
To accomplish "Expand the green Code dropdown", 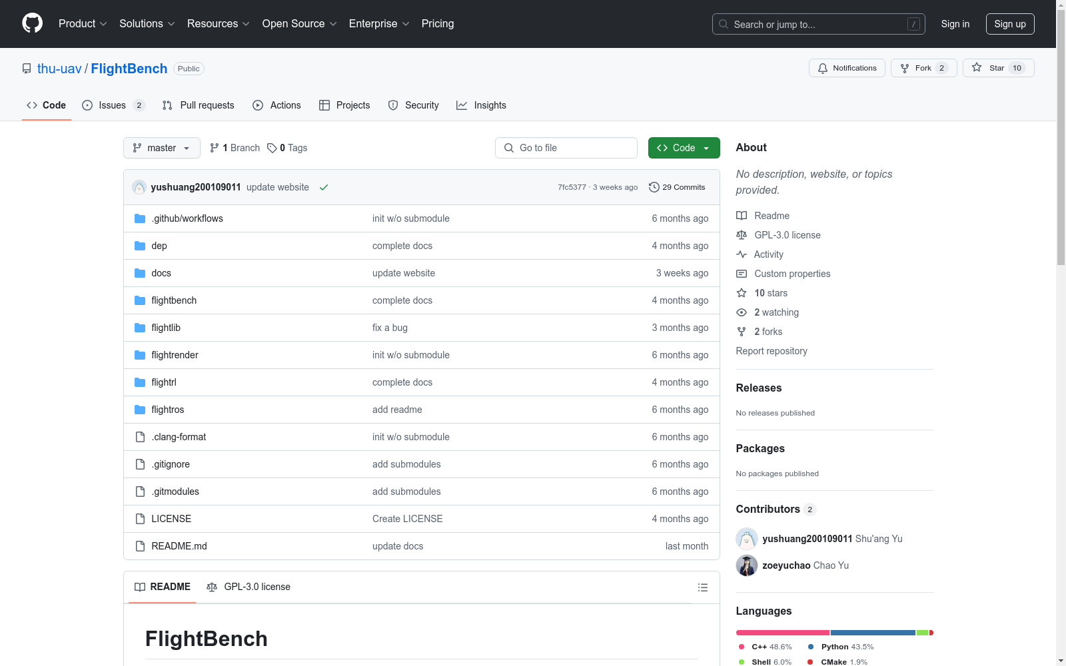I will 684,148.
